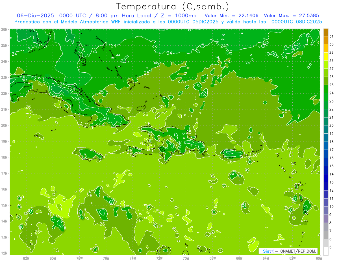Click the "Valor Min. = 22.1406" readout

point(231,15)
